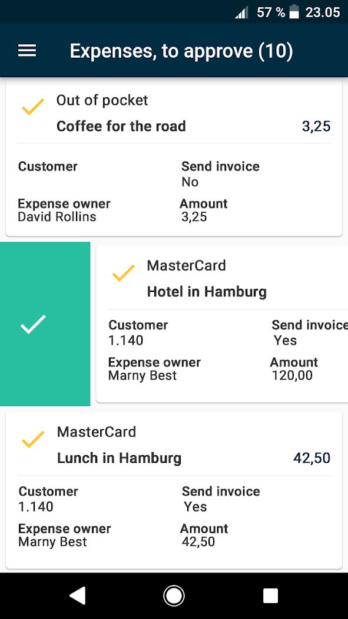
Task: Tap Customer 1.140 on Hotel in Hamburg
Action: 126,340
